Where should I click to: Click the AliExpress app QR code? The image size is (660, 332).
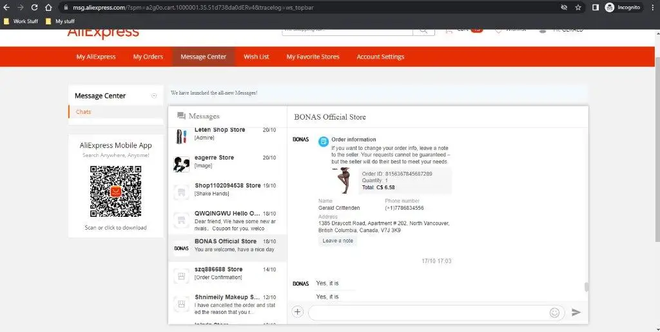click(x=116, y=191)
